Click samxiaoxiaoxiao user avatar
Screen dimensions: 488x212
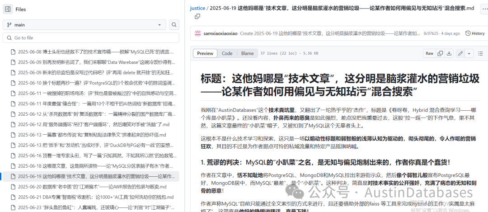(x=197, y=33)
